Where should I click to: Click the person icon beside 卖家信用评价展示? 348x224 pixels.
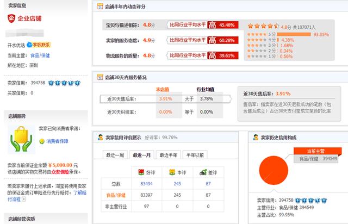100,138
